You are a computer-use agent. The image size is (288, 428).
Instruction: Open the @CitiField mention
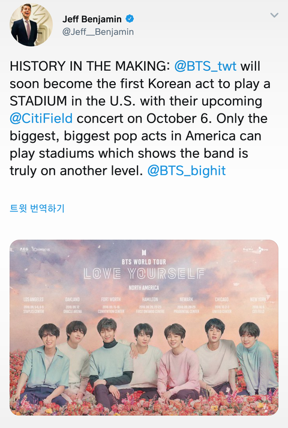coord(41,118)
